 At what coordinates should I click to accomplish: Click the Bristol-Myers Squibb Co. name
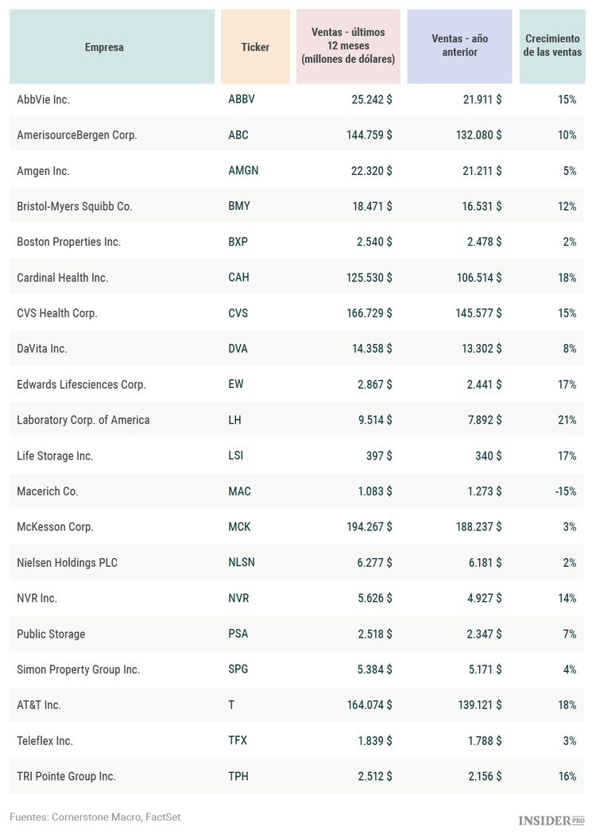tap(75, 207)
